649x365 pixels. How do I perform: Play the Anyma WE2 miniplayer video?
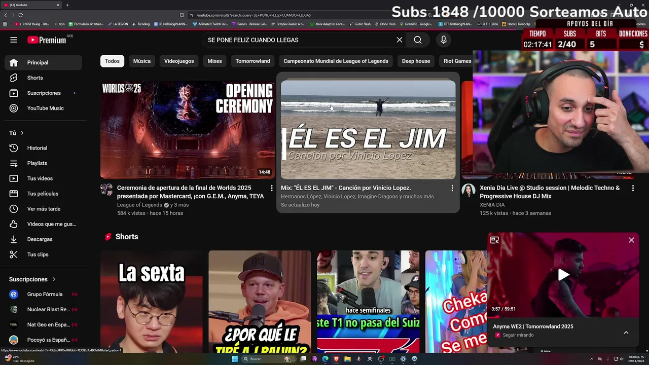pos(563,275)
